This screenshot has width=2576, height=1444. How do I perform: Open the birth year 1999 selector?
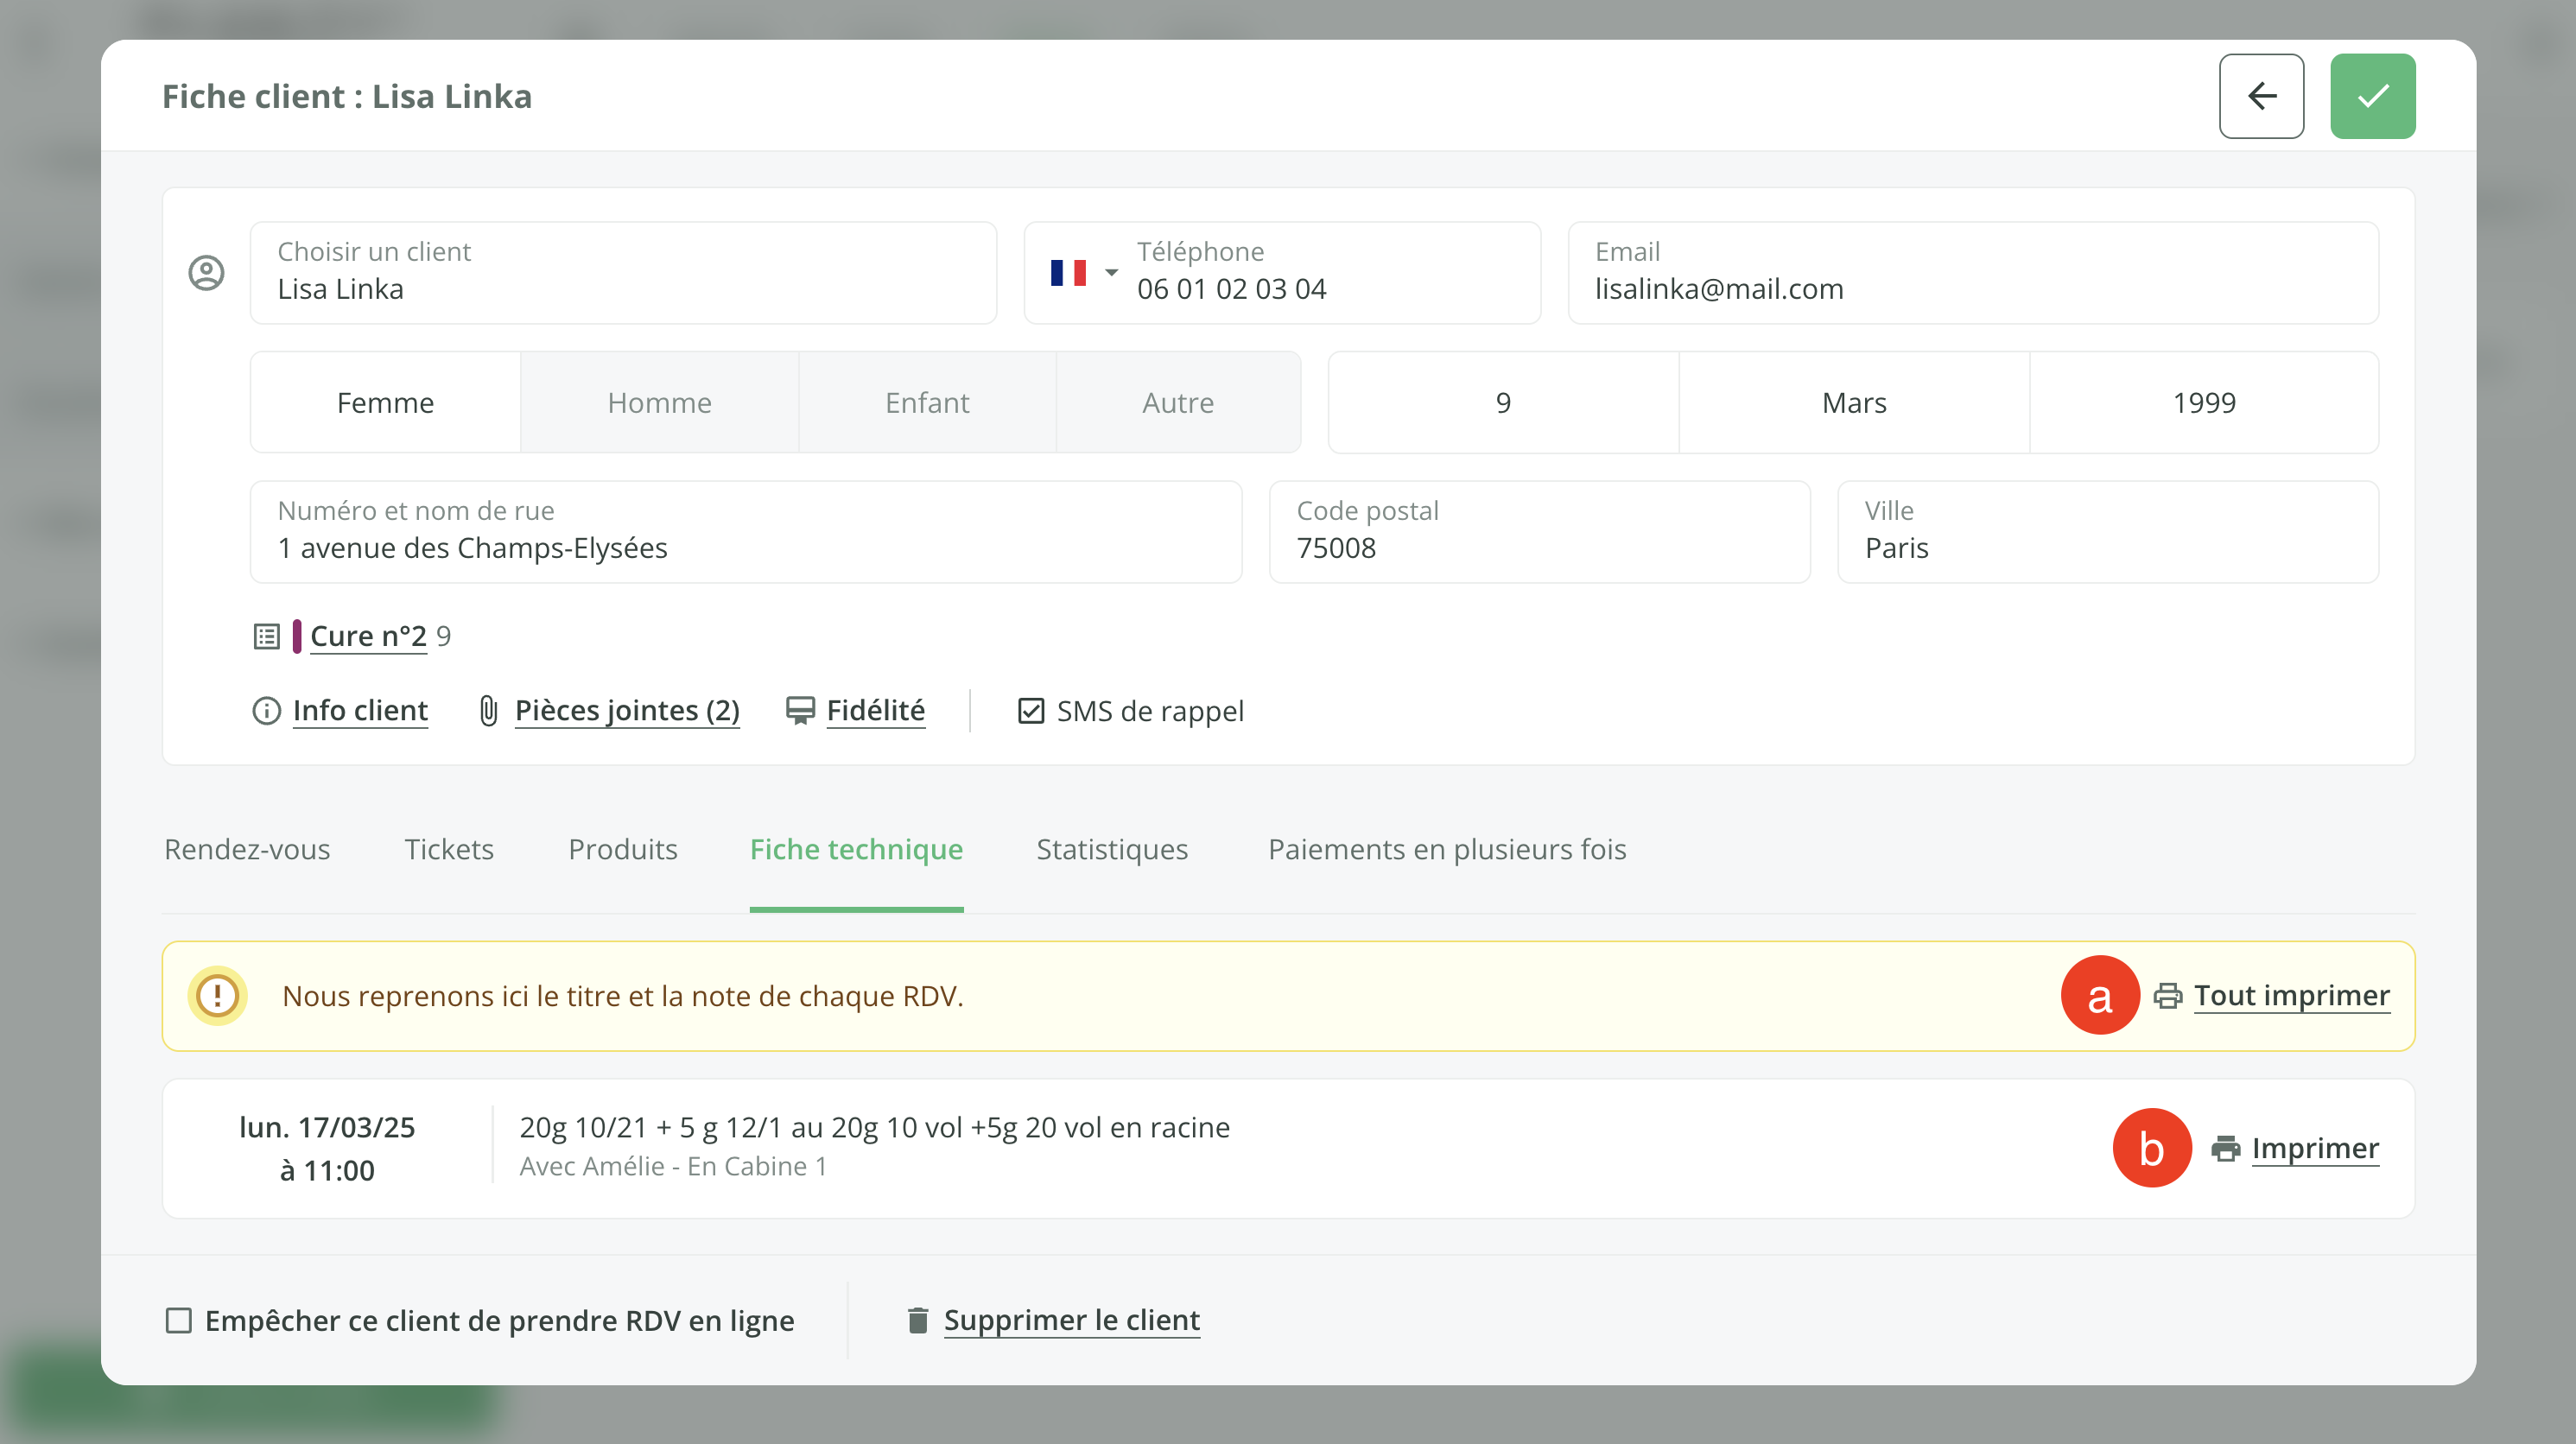click(x=2203, y=402)
